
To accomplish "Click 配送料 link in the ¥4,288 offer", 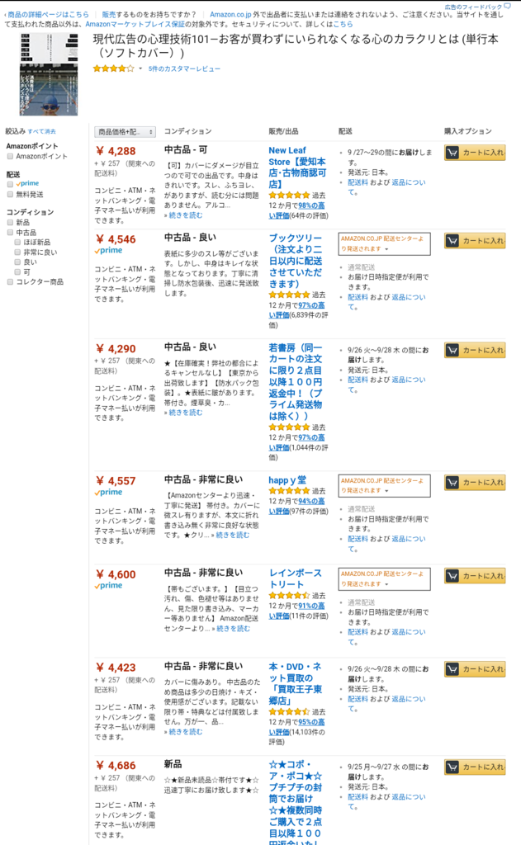I will coord(358,182).
